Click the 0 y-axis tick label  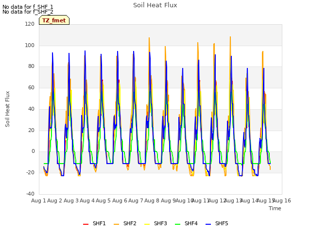click(33, 151)
